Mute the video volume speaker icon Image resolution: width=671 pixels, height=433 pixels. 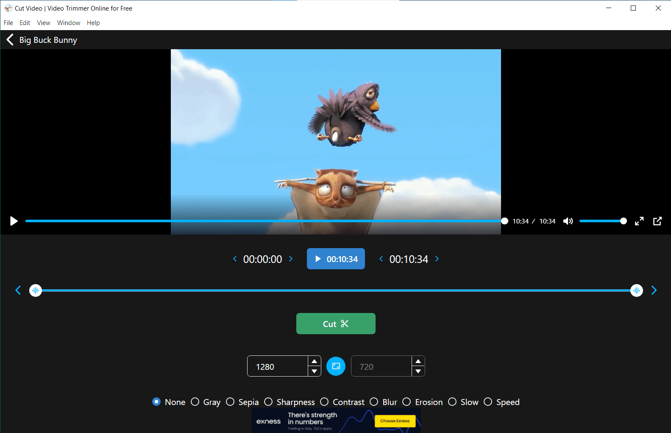pos(568,221)
